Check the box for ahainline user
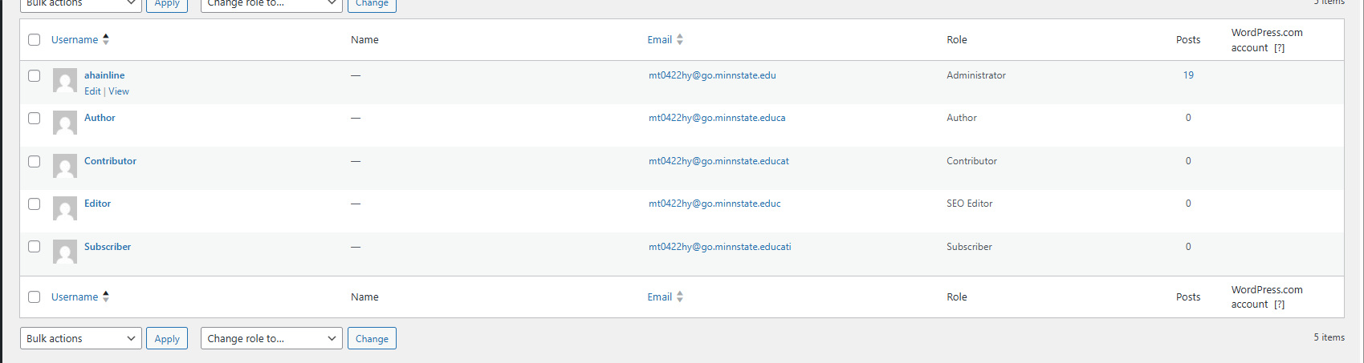This screenshot has height=363, width=1364. (34, 75)
